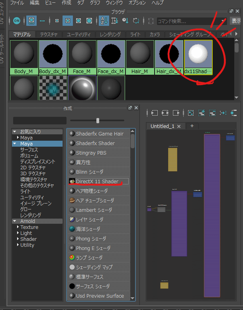Toggle sort by name A-Z icon
Viewport: 243px width, 310px height.
coord(104,21)
